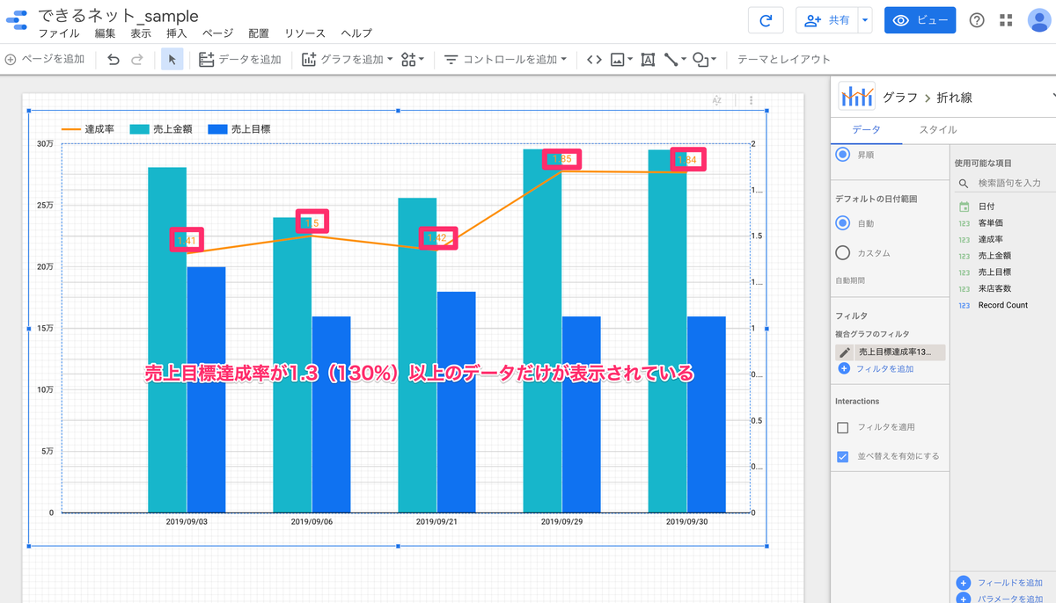Image resolution: width=1056 pixels, height=603 pixels.
Task: Click the Data Studio logo icon
Action: (x=16, y=20)
